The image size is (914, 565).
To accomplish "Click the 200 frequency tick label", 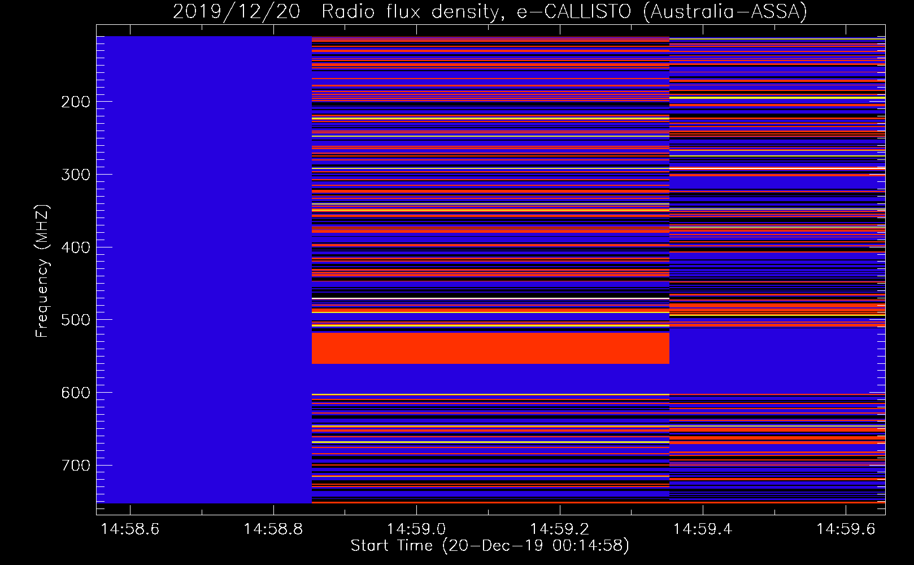I will tap(75, 102).
